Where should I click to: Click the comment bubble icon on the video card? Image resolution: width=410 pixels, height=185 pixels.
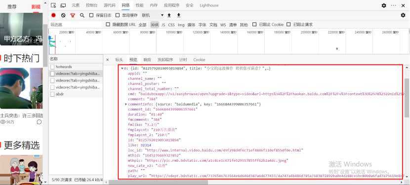coord(40,122)
